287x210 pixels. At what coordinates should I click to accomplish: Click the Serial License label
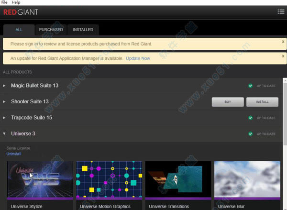pyautogui.click(x=18, y=148)
